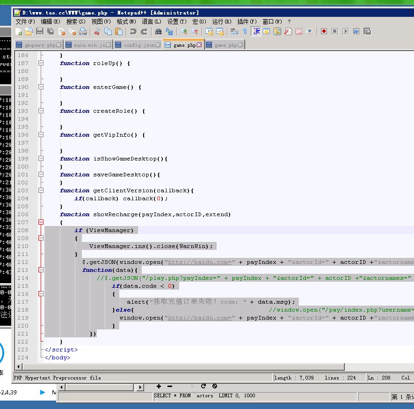Screen dimensions: 414x409
Task: Close the gmquery.php tab
Action: [x=58, y=45]
